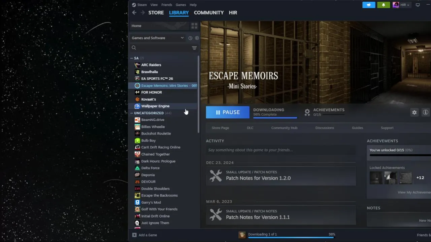431x242 pixels.
Task: Click the Chained Together game icon
Action: (137, 154)
